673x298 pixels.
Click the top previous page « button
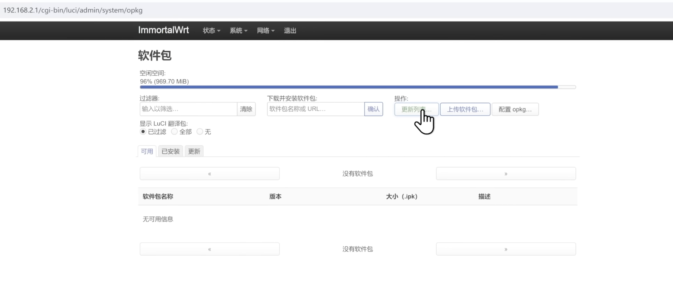coord(210,174)
